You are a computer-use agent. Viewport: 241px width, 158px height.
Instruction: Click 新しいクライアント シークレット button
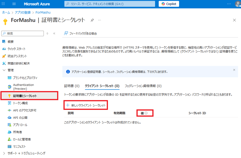(86, 105)
